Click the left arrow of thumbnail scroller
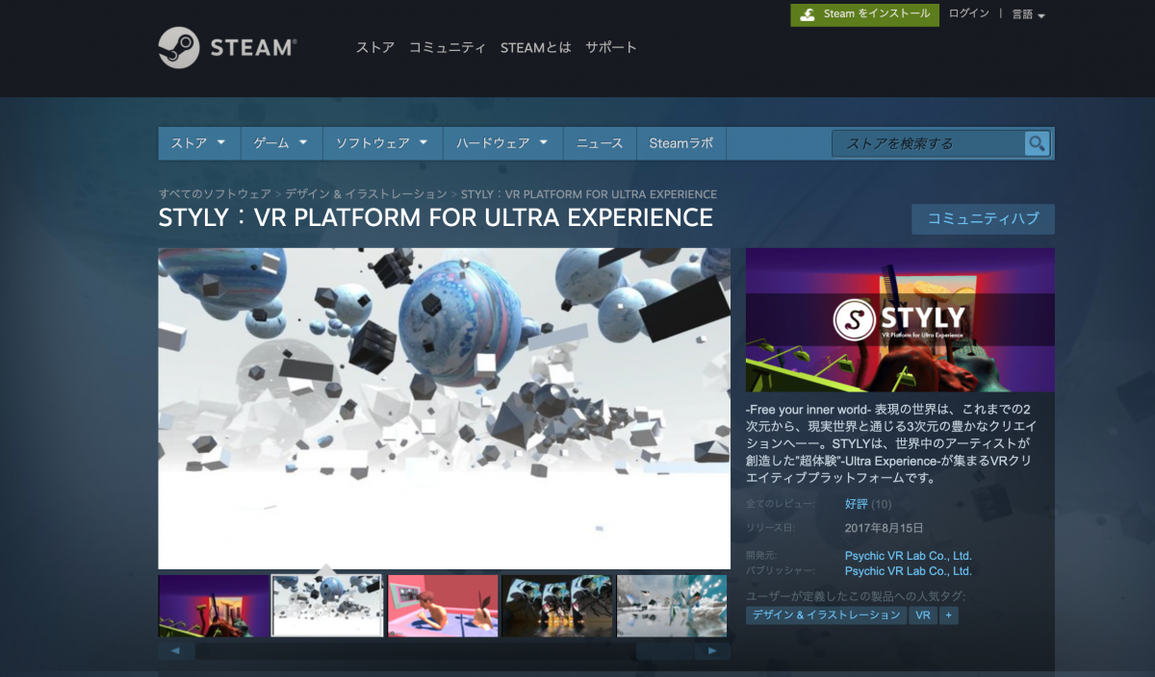The height and width of the screenshot is (677, 1155). pos(176,651)
